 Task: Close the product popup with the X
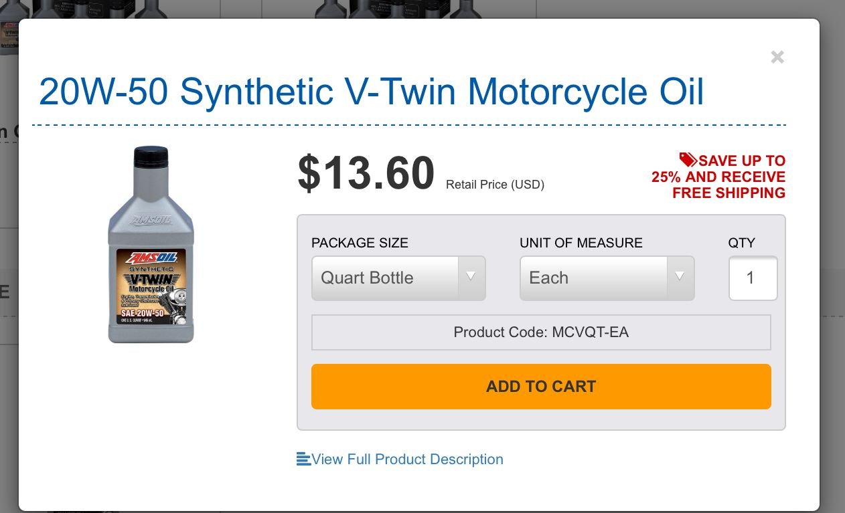(777, 57)
